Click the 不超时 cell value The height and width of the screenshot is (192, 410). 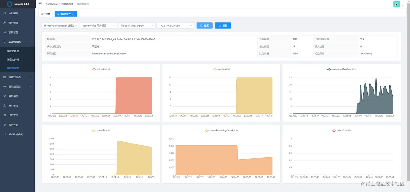(95, 47)
